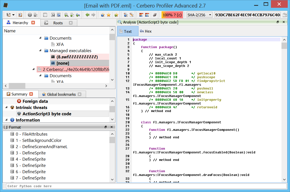Image resolution: width=290 pixels, height=192 pixels.
Task: Select 0 - FileAttributes in Format list
Action: [x=32, y=134]
